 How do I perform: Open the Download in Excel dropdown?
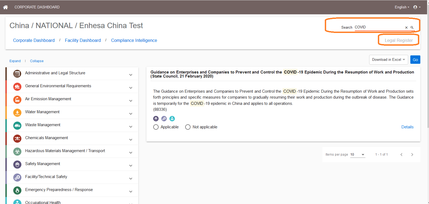388,60
